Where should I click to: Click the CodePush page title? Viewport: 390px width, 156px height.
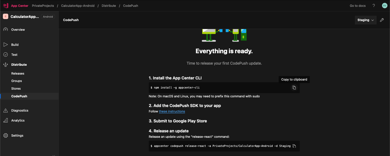71,20
